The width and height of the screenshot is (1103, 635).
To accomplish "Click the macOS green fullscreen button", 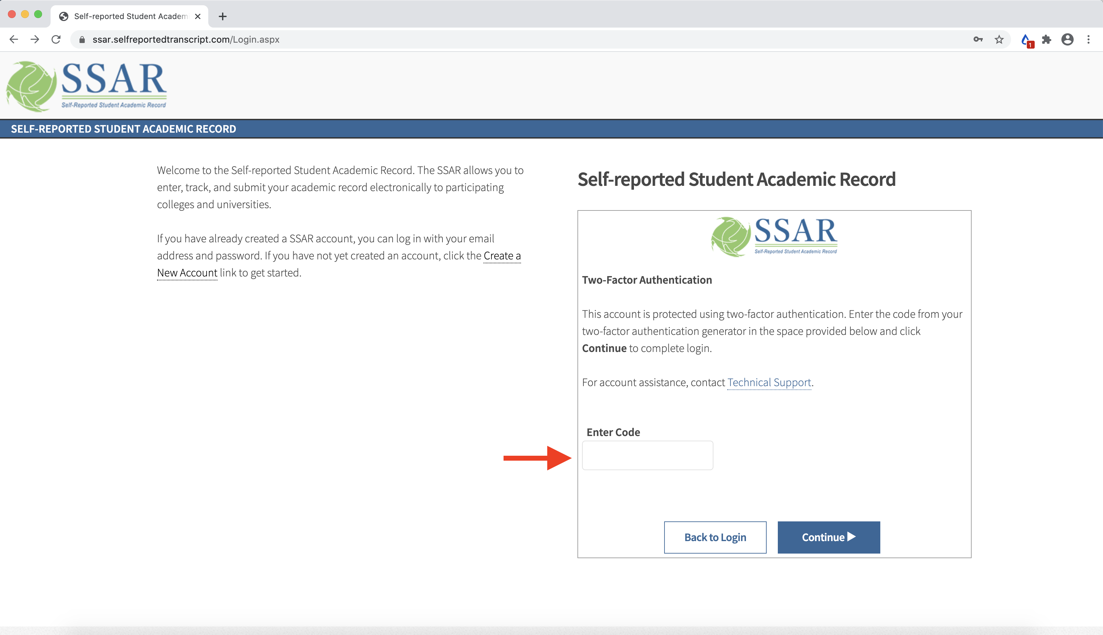I will pos(38,14).
